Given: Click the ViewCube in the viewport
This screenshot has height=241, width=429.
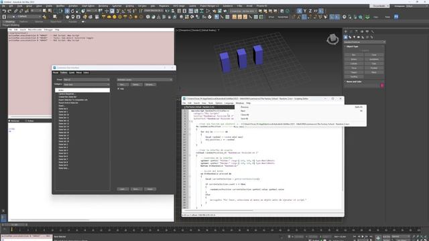Looking at the screenshot, I should [332, 39].
